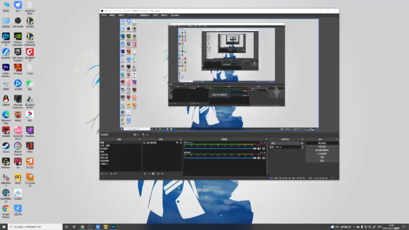Click the streaming button in Controls
409x230 pixels.
322,143
